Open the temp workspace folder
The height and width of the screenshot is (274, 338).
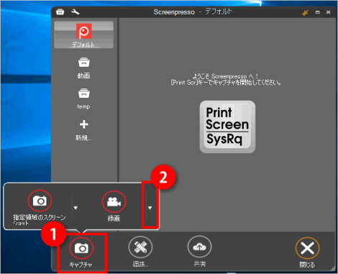click(83, 99)
